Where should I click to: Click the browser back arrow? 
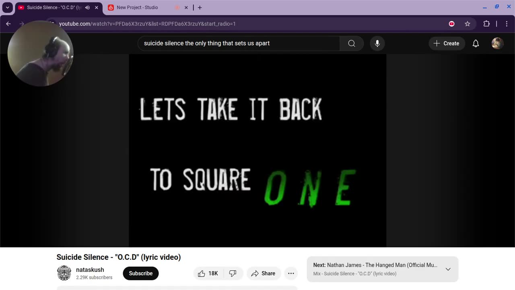(8, 24)
